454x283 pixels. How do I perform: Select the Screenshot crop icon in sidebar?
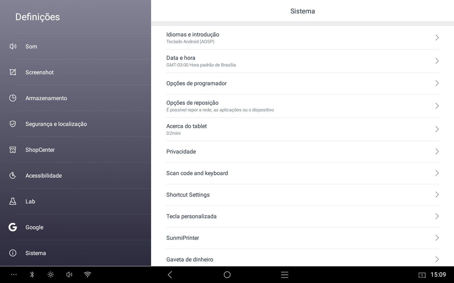(x=13, y=72)
